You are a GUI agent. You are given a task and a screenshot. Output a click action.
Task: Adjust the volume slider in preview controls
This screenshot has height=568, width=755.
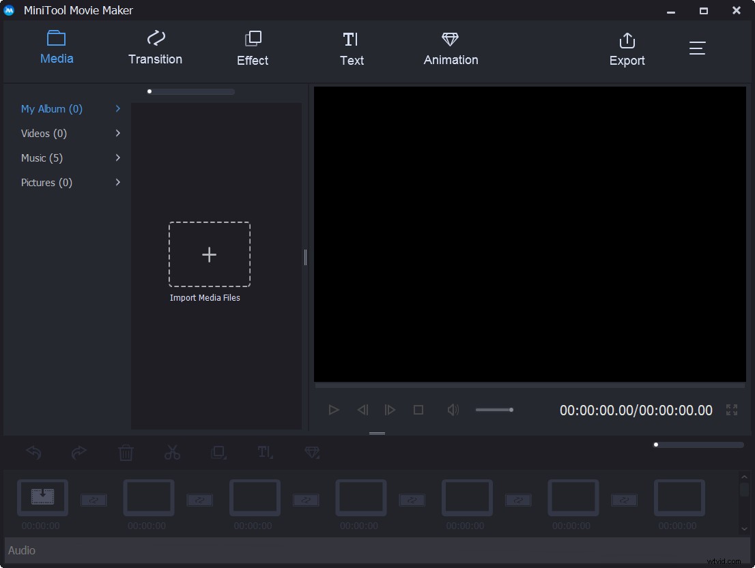point(494,410)
